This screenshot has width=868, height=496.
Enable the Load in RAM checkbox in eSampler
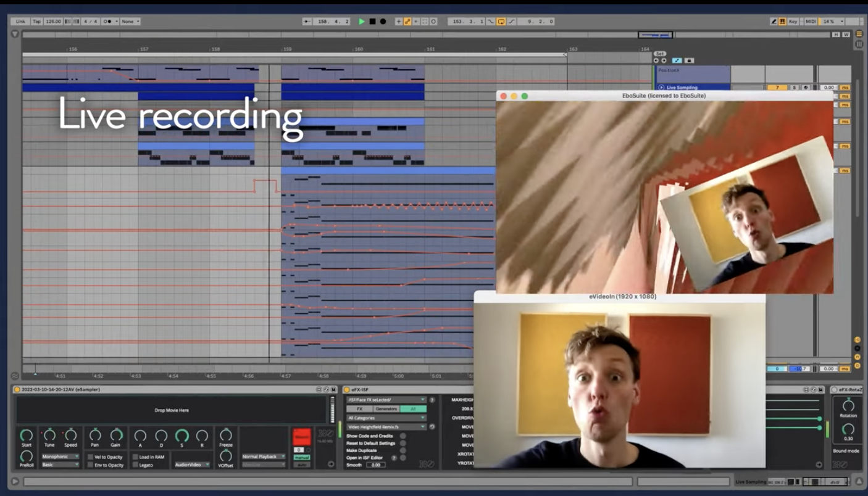click(x=136, y=456)
